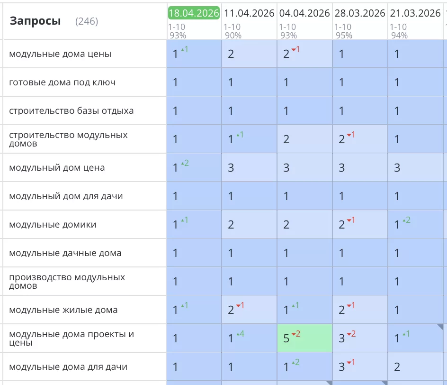Click the 21.03.2026 date column header

(x=415, y=13)
